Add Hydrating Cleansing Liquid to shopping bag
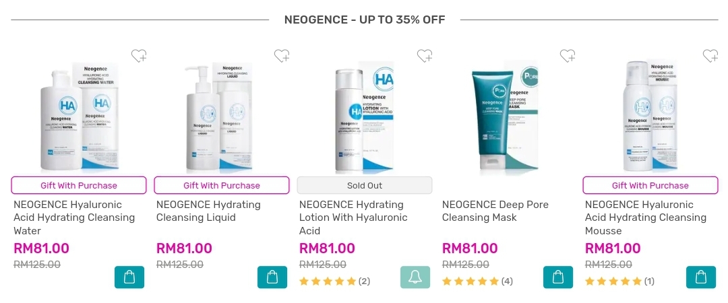This screenshot has height=303, width=728. 272,277
